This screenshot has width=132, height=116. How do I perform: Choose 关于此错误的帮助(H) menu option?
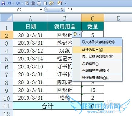97,56
